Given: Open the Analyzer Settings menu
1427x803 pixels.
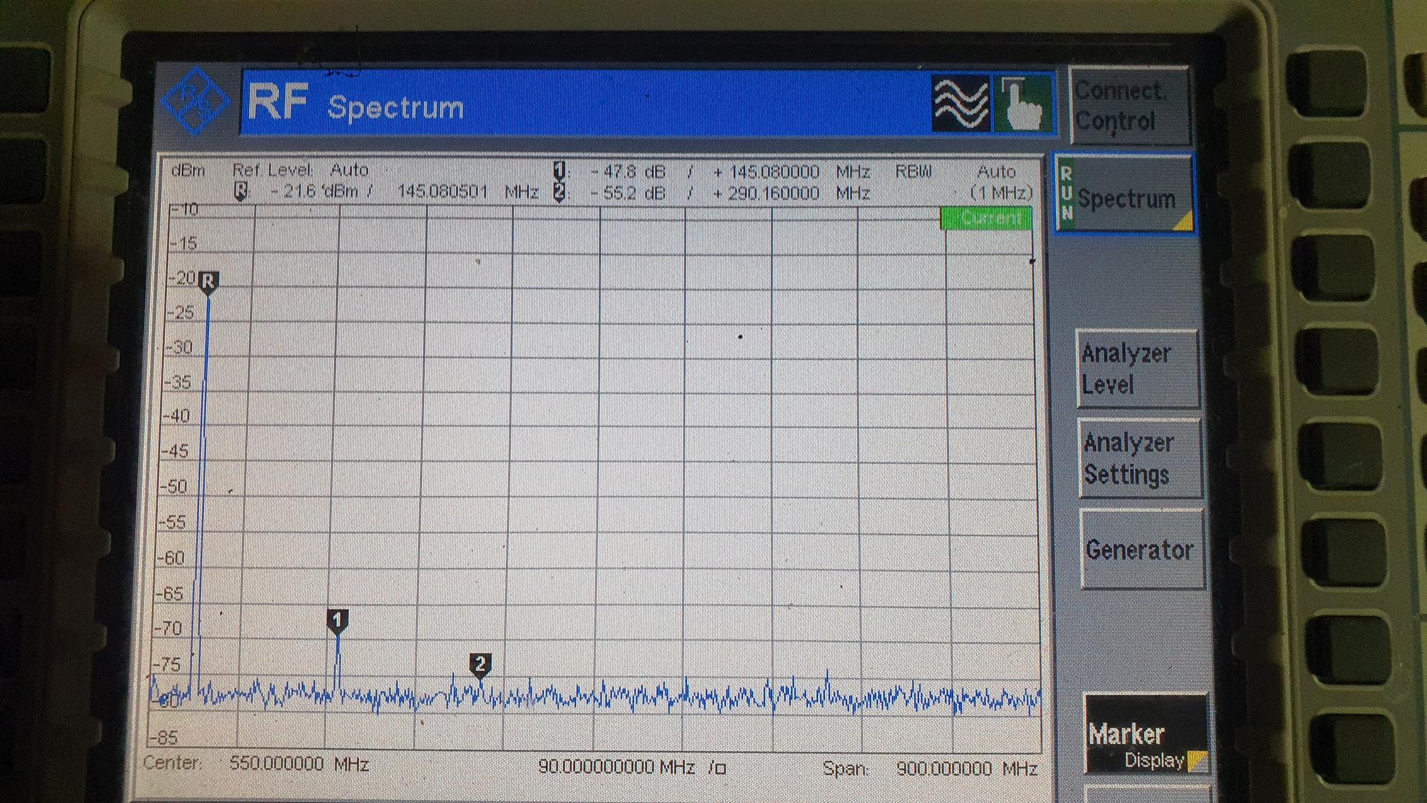Looking at the screenshot, I should [1140, 458].
